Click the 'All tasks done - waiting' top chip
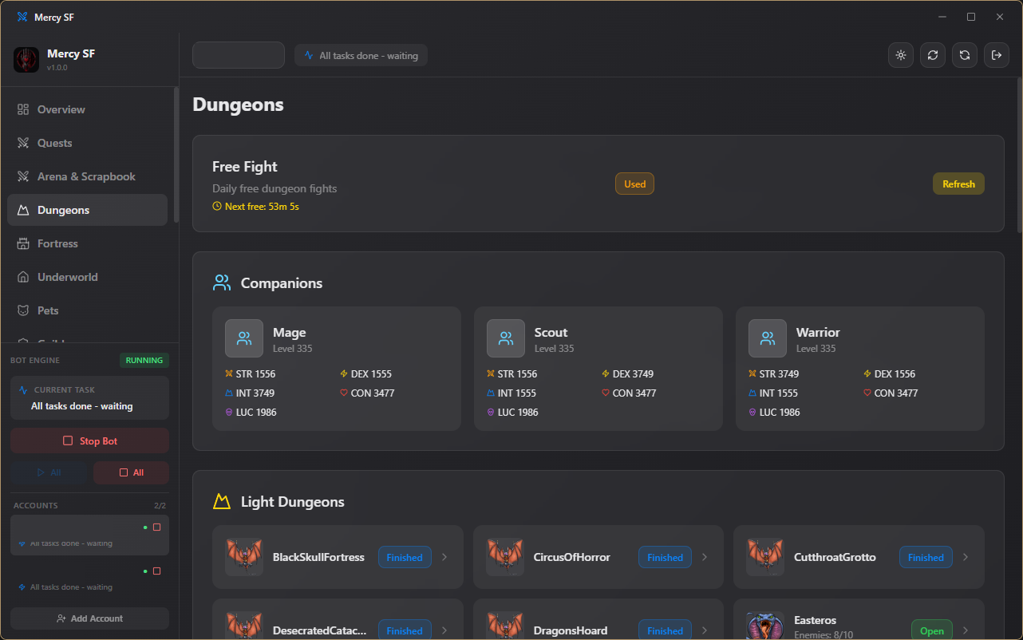 [x=361, y=55]
